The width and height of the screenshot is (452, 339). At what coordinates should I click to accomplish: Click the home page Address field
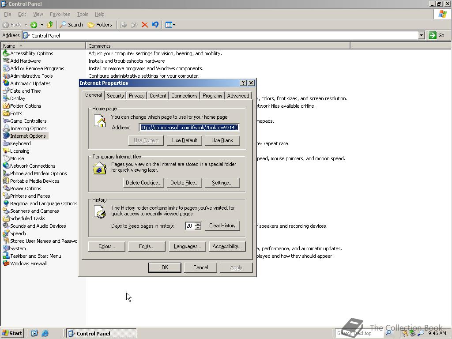[x=189, y=128]
